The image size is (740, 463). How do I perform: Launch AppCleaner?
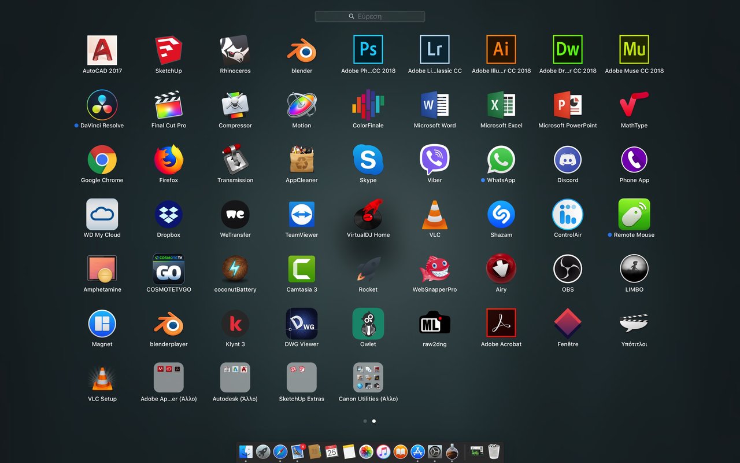(x=302, y=160)
